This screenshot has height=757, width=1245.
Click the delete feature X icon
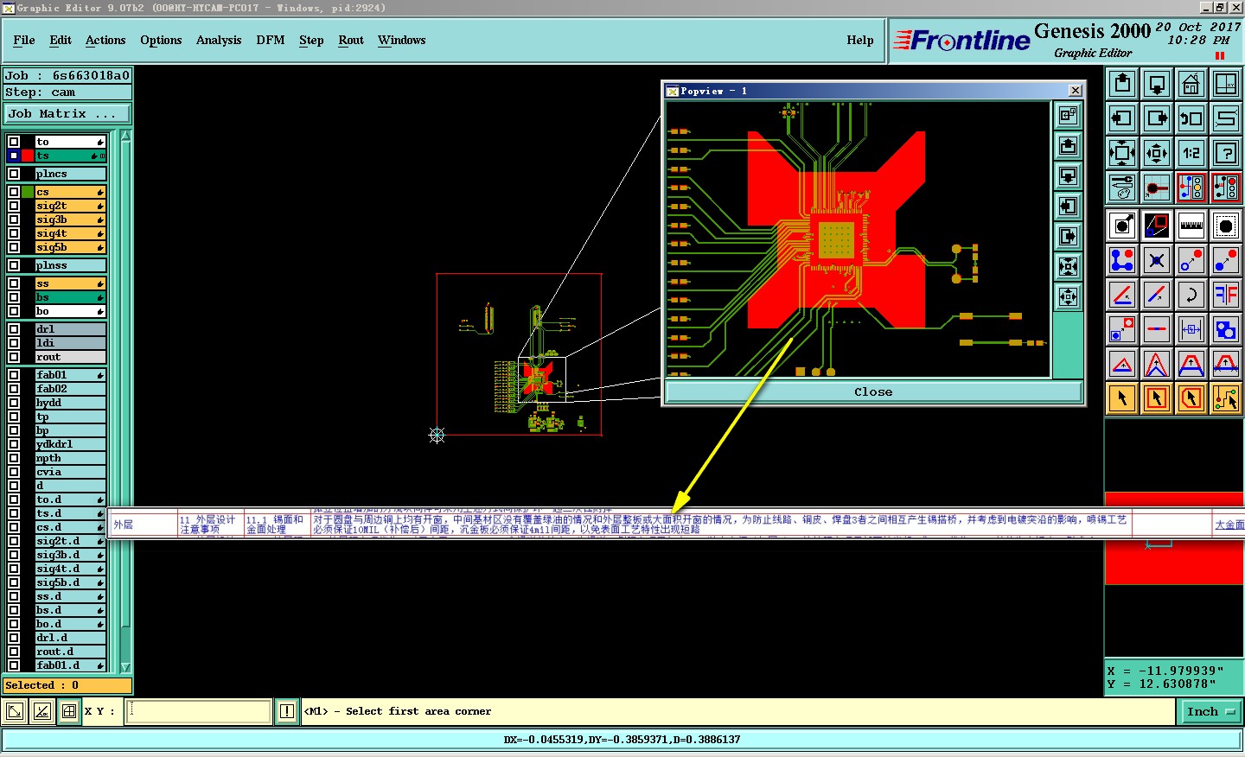tap(1157, 260)
